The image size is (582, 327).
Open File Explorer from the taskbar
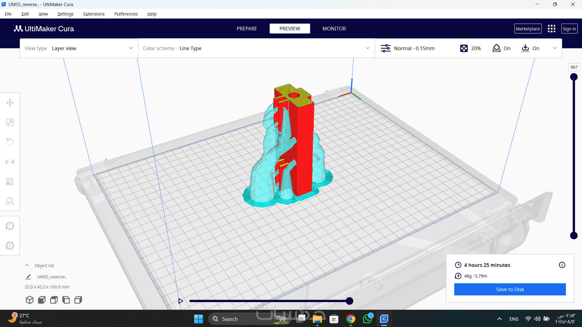coord(317,319)
